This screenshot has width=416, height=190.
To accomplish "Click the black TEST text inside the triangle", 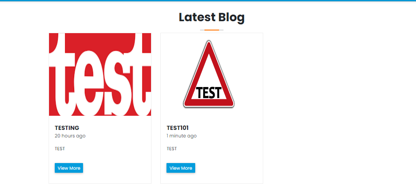I will click(x=209, y=93).
